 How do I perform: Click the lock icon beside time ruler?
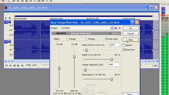pos(6,18)
